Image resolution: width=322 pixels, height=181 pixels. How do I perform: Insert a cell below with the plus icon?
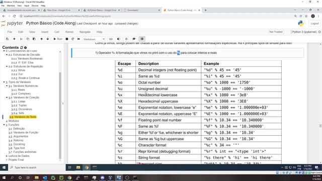point(14,39)
